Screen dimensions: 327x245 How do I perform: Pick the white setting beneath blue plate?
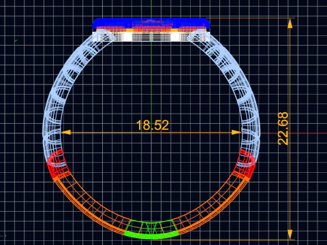[151, 37]
